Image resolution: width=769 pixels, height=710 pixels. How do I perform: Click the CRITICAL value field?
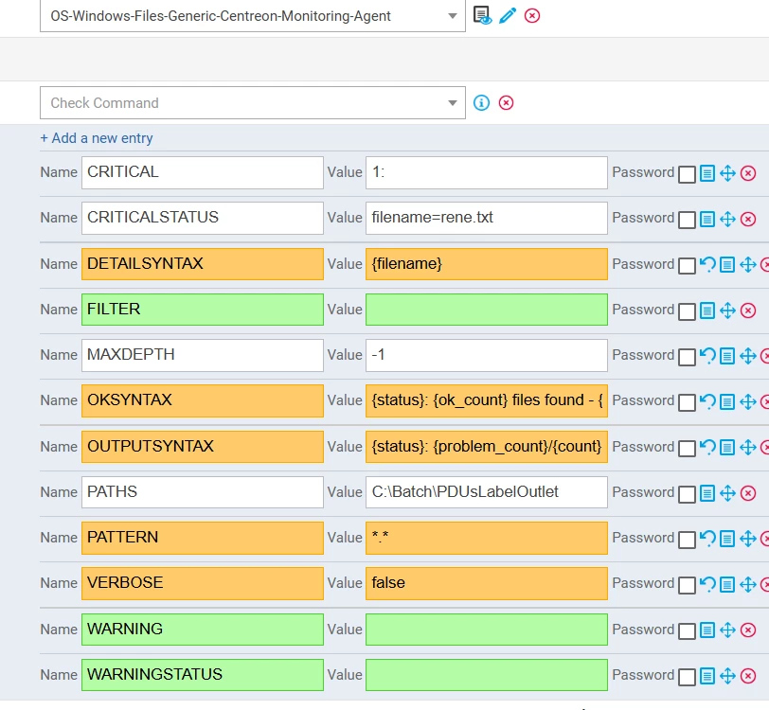pyautogui.click(x=487, y=172)
